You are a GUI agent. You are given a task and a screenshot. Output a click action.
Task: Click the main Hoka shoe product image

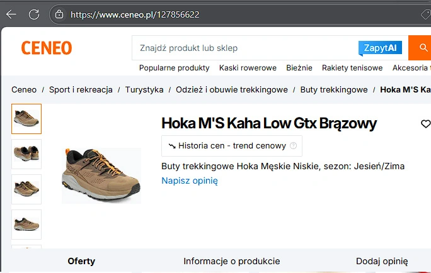pyautogui.click(x=101, y=175)
